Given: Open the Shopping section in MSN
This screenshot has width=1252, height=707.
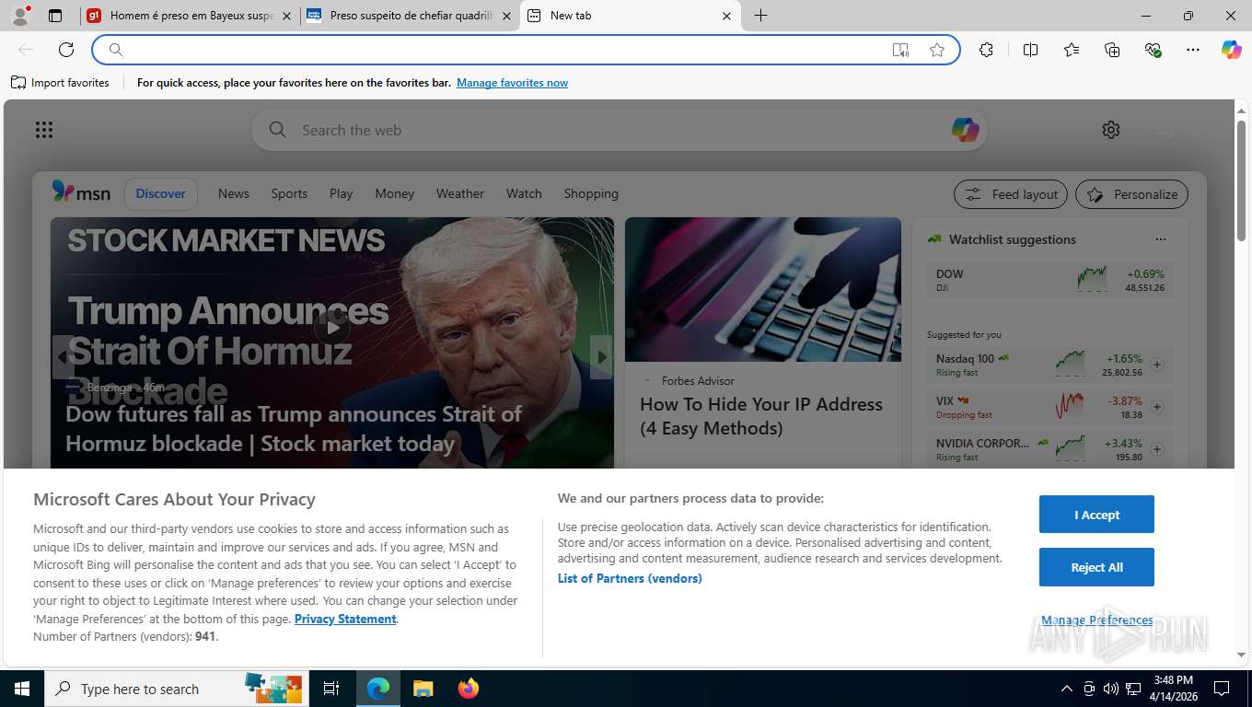Looking at the screenshot, I should [x=591, y=193].
